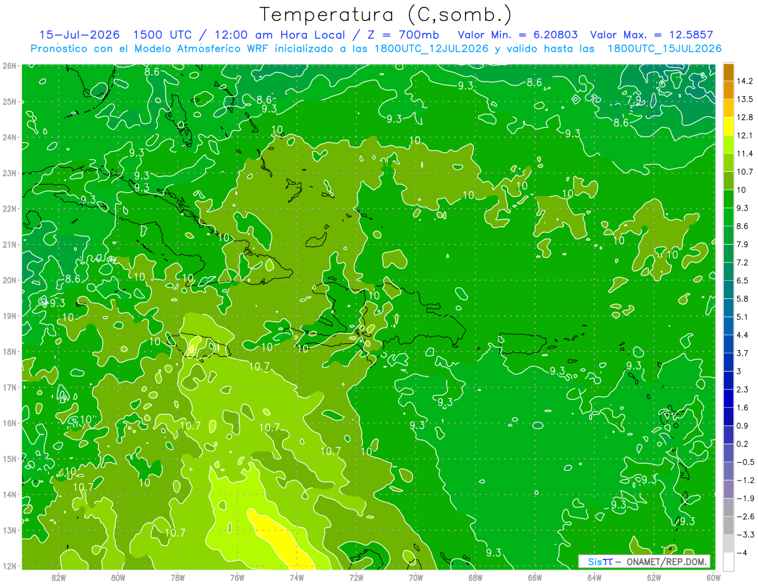Click the yellow colorbar swatch between 12.1 and 12.8
The width and height of the screenshot is (758, 586).
[x=728, y=126]
